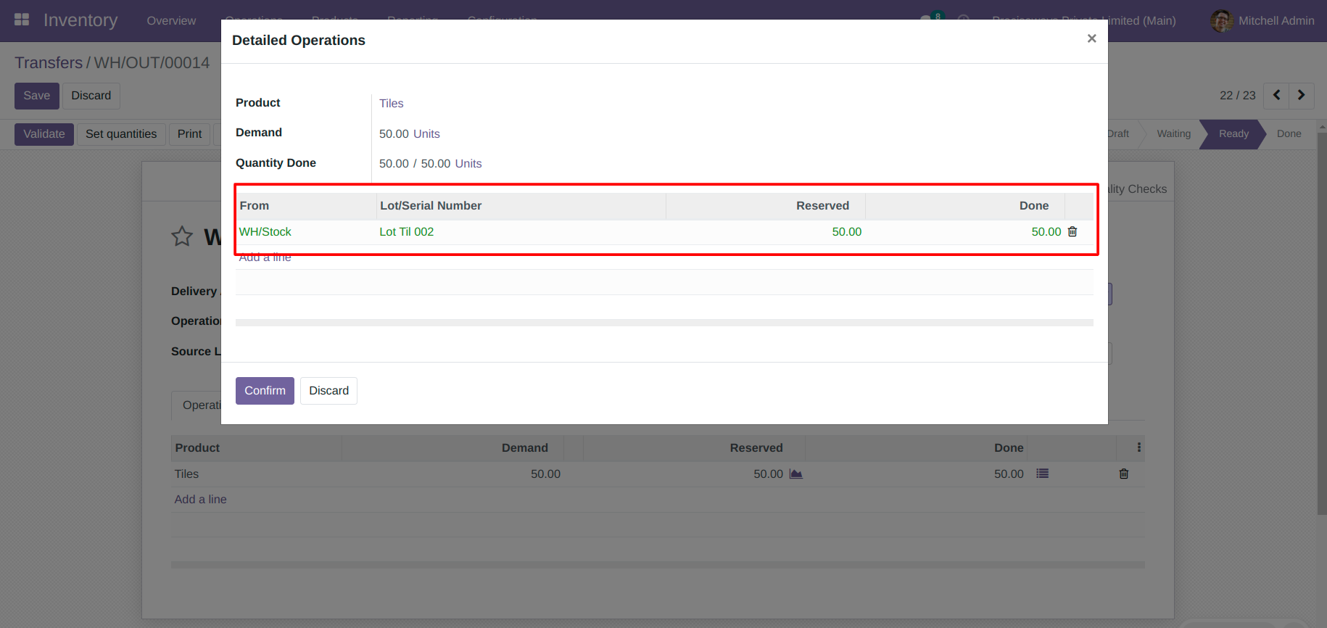Viewport: 1327px width, 628px height.
Task: Click Add a line in the dialog
Action: pos(265,257)
